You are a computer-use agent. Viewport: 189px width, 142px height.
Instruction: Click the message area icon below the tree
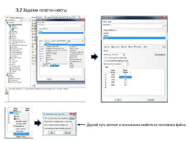click(7, 90)
